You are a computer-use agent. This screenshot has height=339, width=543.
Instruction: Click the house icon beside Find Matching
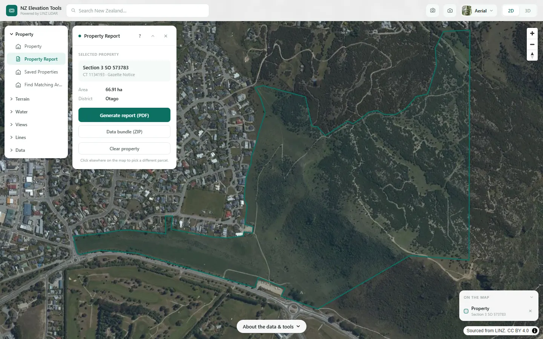(18, 85)
